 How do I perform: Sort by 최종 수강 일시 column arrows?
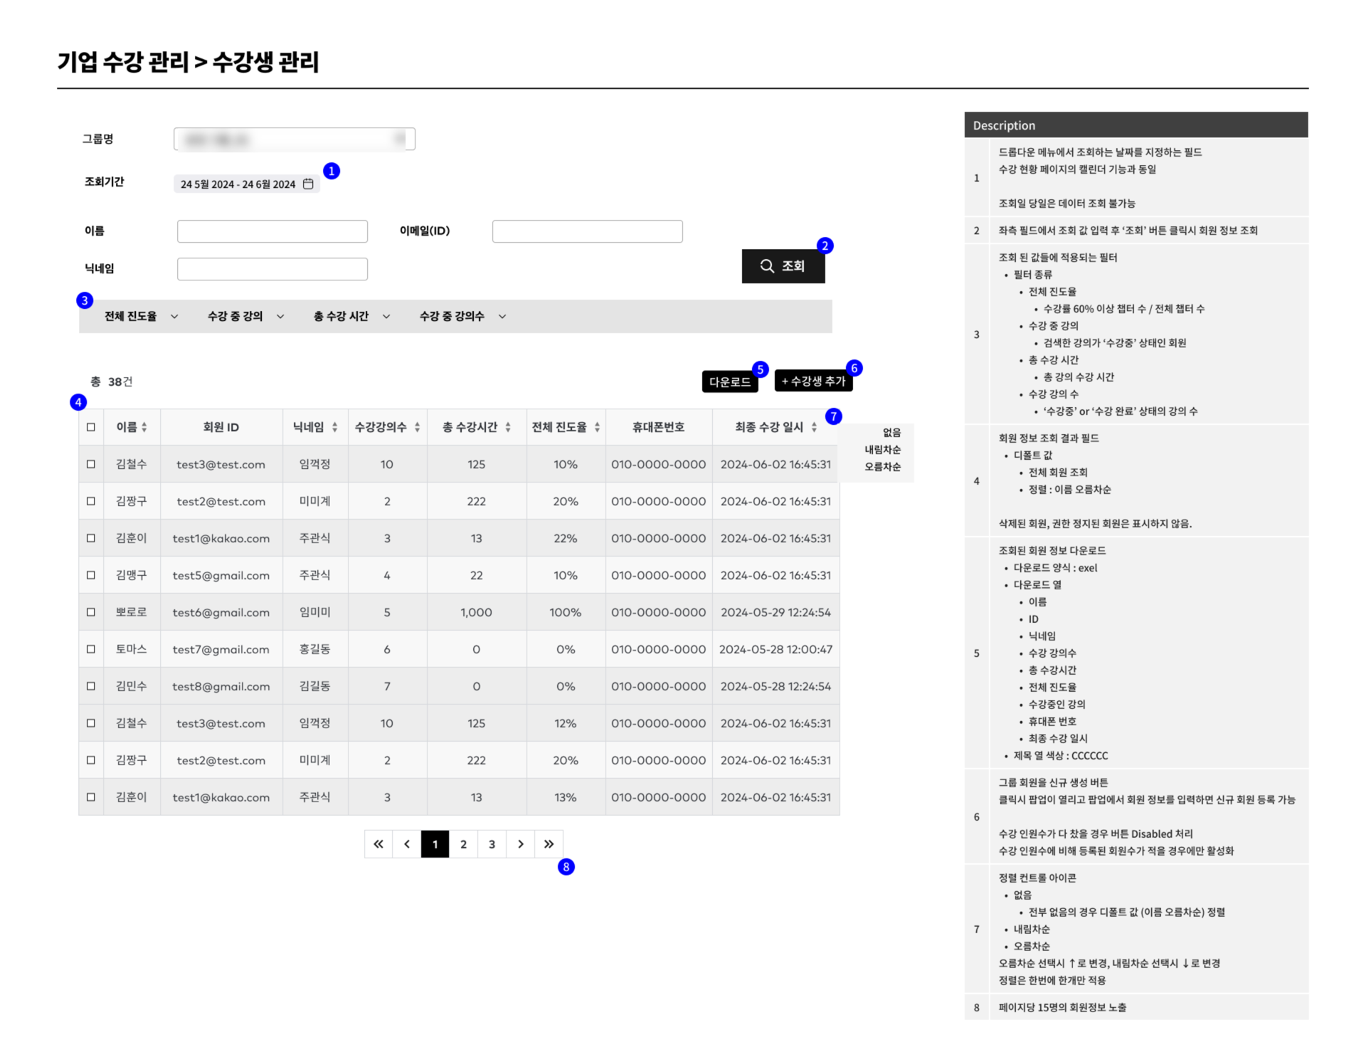pos(814,427)
